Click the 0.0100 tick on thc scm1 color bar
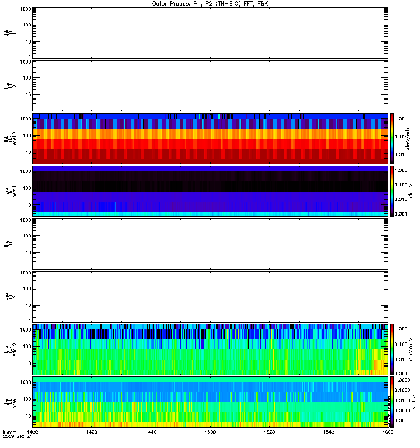Screen dimensions: 420x448 coord(402,400)
